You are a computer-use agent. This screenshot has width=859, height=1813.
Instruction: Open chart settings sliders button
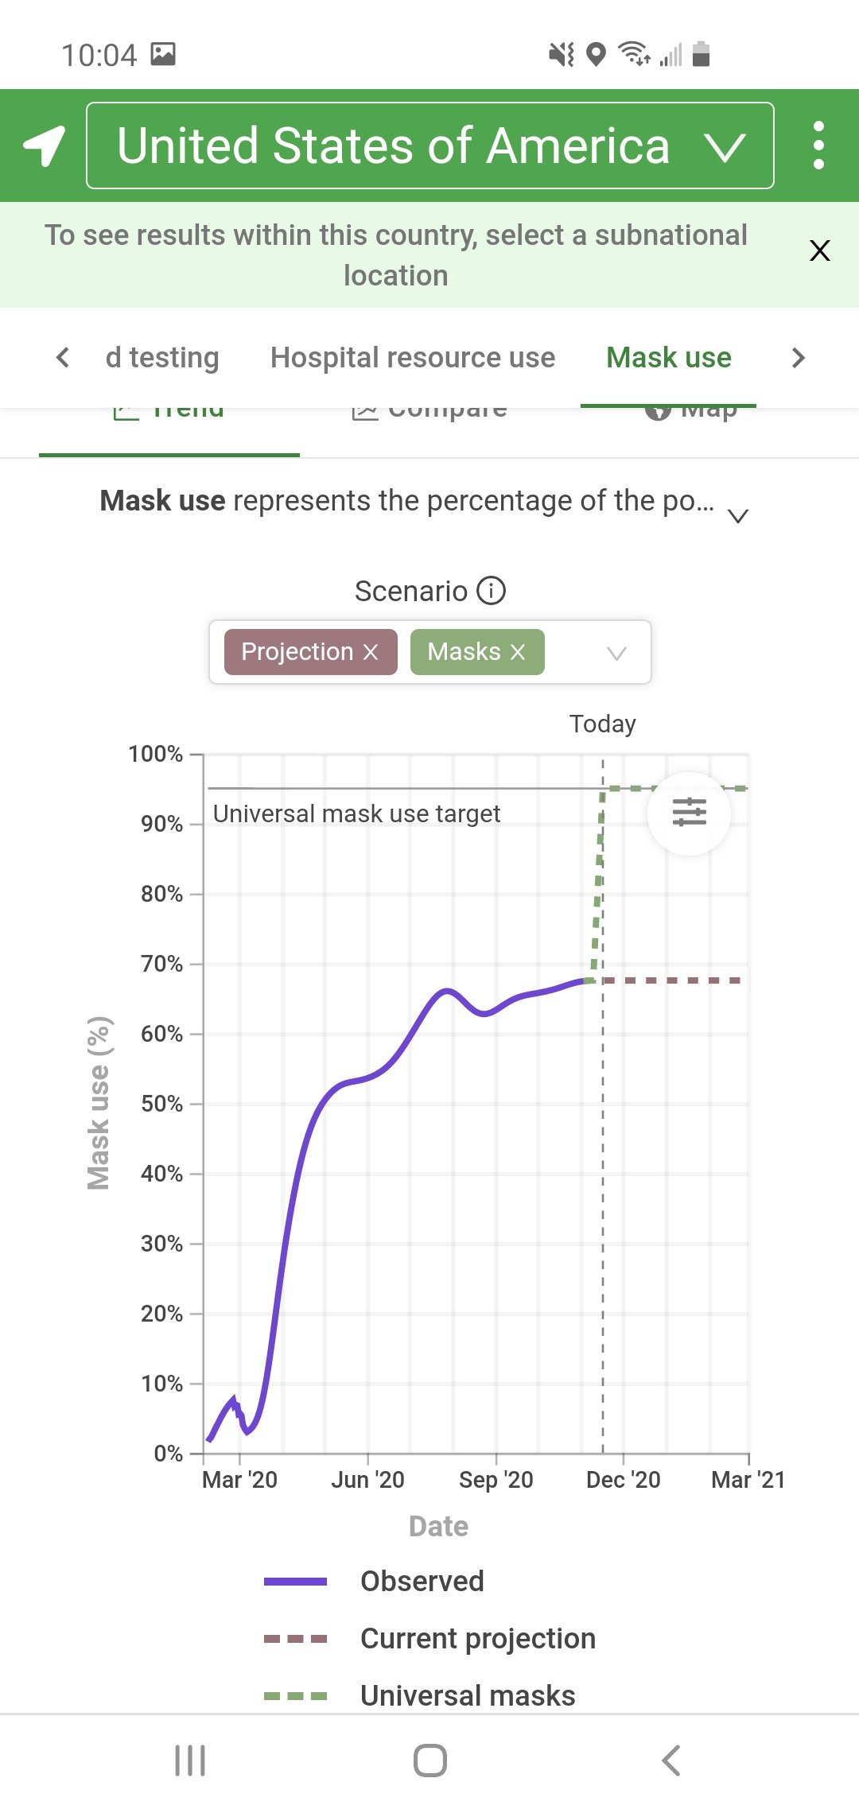[x=689, y=813]
